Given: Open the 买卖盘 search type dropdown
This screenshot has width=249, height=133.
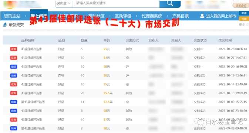Looking at the screenshot, I should (x=64, y=3).
